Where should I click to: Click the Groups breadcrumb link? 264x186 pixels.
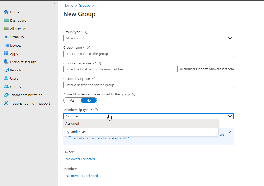point(85,5)
